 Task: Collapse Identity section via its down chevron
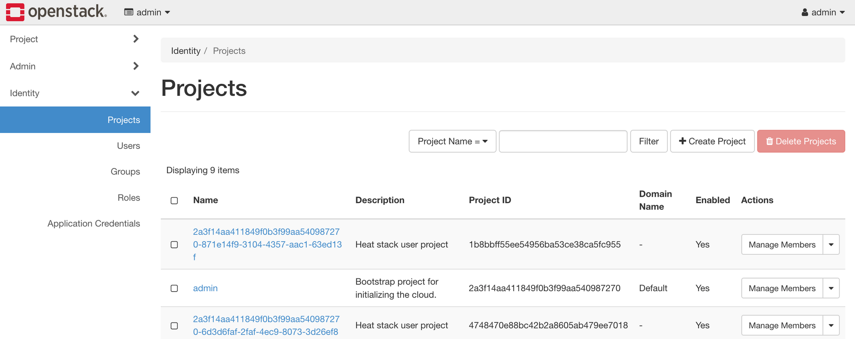136,93
